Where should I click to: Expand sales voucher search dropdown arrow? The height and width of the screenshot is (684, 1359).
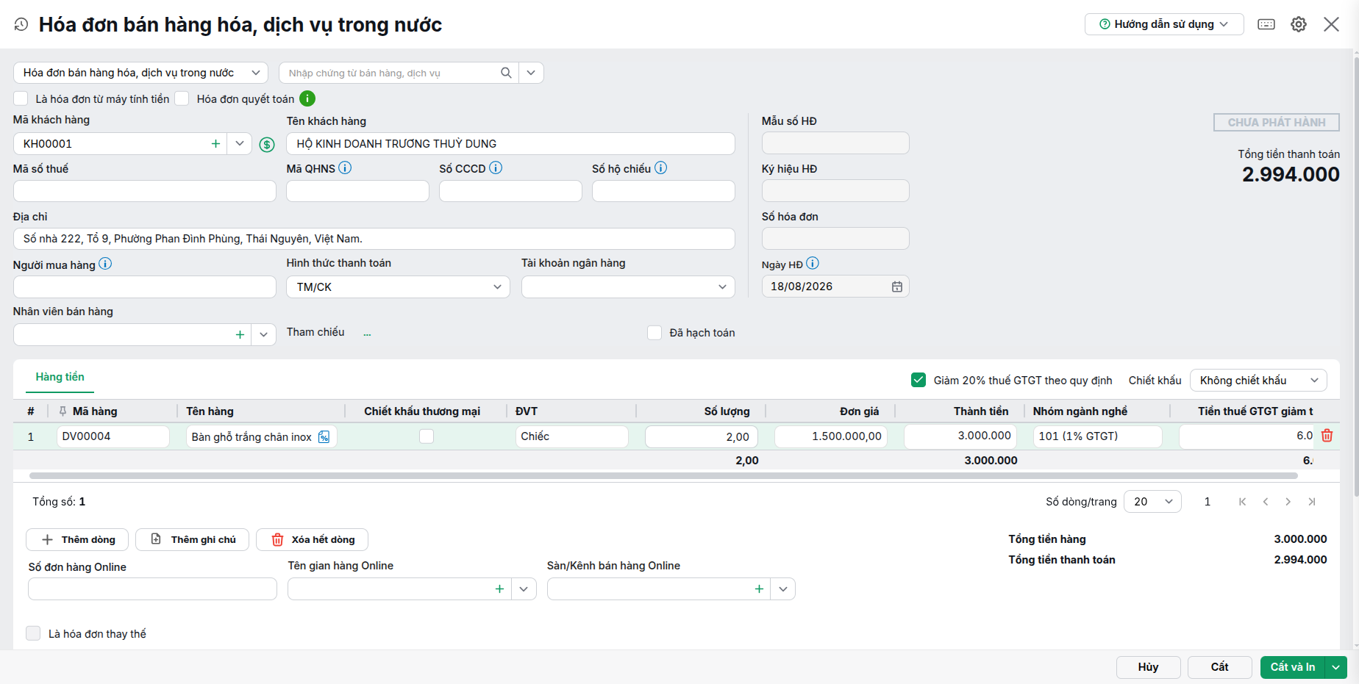point(531,73)
